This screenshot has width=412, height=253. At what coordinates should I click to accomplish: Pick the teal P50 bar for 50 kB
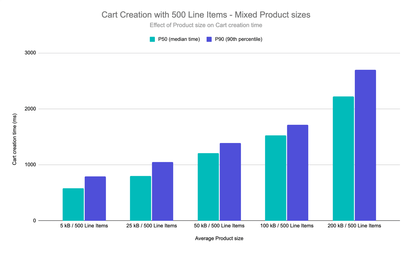[x=208, y=187]
